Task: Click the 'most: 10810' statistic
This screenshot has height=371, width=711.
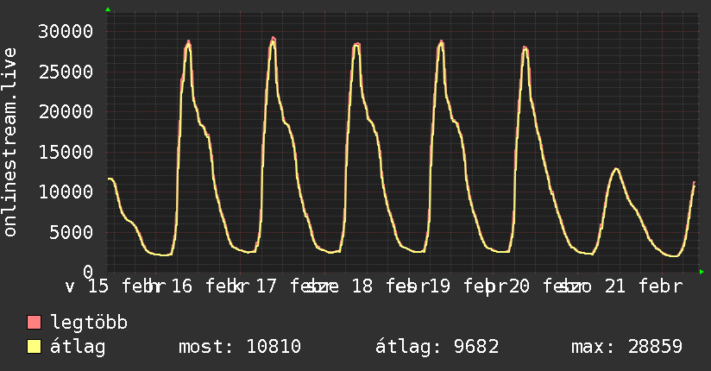Action: [239, 347]
